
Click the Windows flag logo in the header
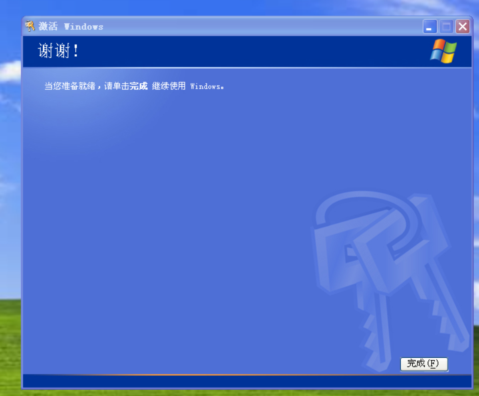[x=443, y=51]
